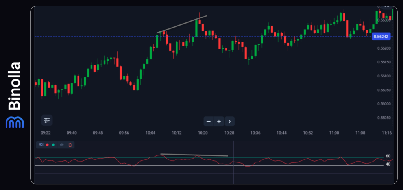Select the 0.56000 price axis label
403x190 pixels.
[384, 104]
